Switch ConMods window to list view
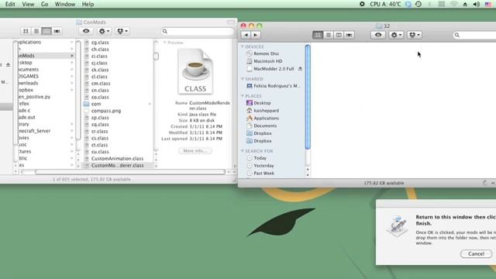The height and width of the screenshot is (279, 496). pos(36,31)
